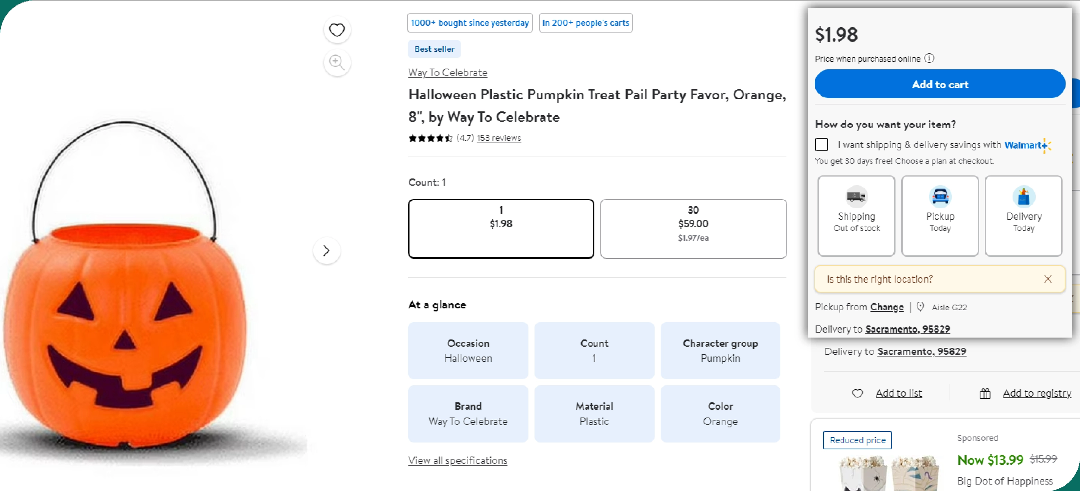Dismiss the right location banner
The height and width of the screenshot is (491, 1080).
point(1048,278)
